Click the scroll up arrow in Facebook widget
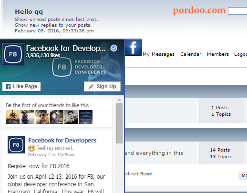Image resolution: width=247 pixels, height=193 pixels. pyautogui.click(x=119, y=100)
